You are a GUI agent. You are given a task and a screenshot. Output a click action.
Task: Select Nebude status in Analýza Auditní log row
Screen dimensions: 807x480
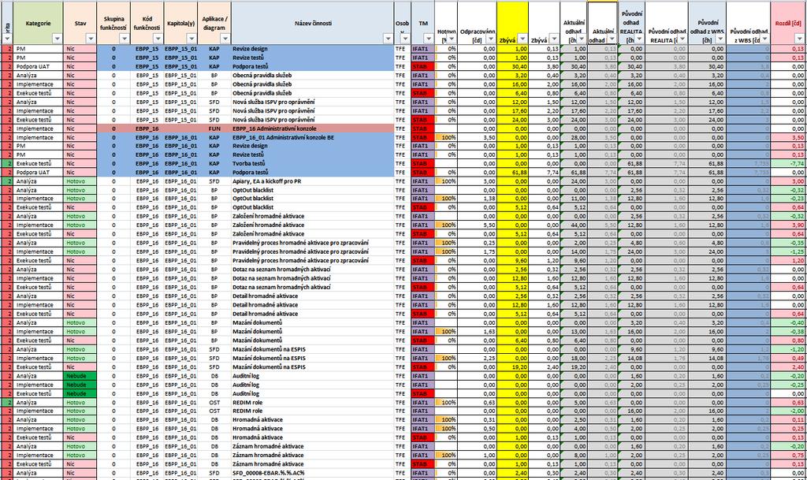[x=80, y=376]
